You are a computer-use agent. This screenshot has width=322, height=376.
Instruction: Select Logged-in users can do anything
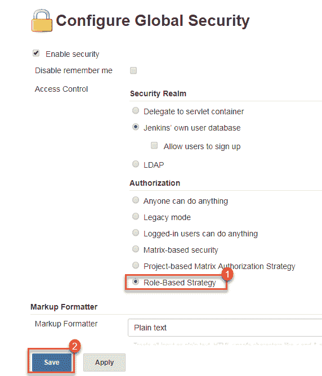coord(136,232)
